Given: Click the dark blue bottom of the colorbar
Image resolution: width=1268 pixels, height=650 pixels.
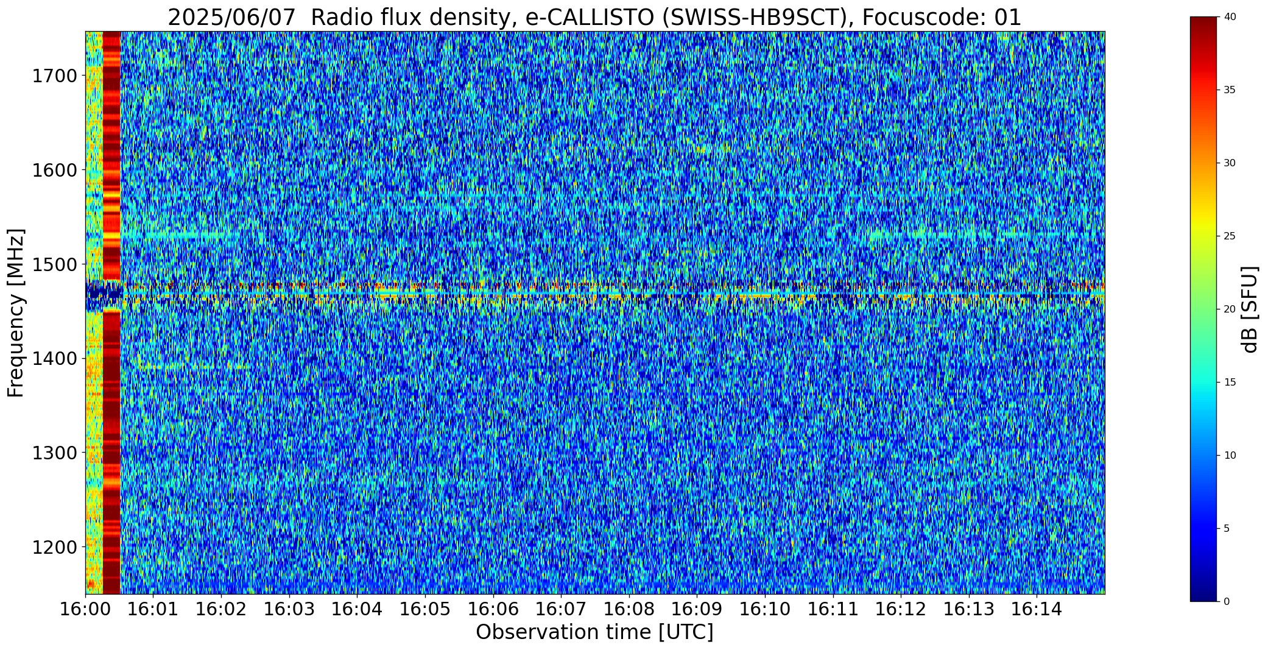Looking at the screenshot, I should tap(1205, 591).
